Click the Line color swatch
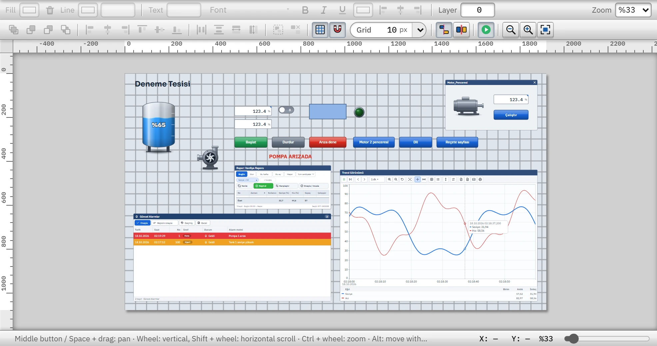 pos(88,10)
